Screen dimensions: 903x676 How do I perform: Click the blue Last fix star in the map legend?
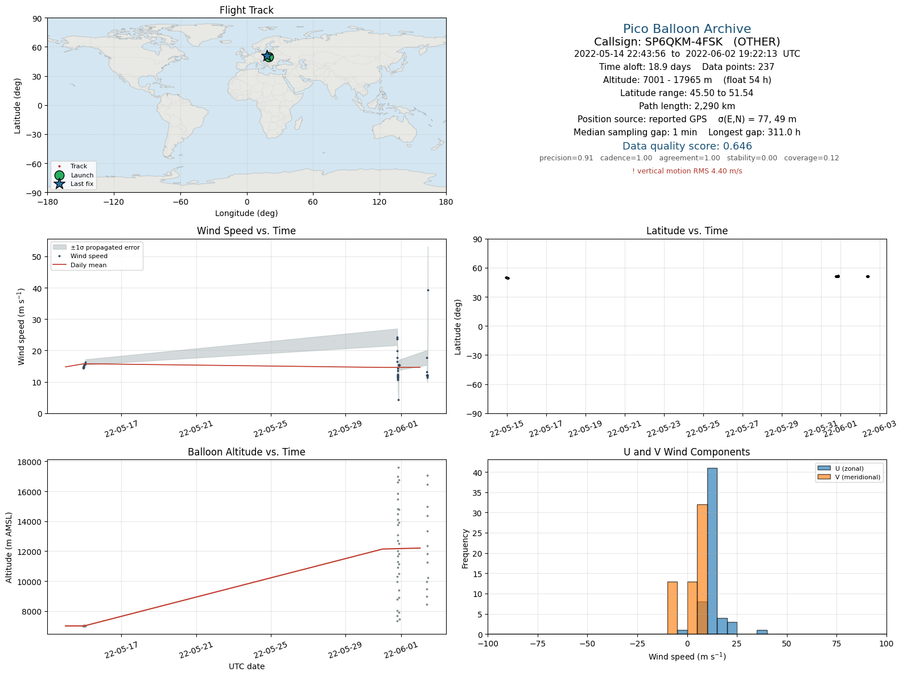pos(59,184)
